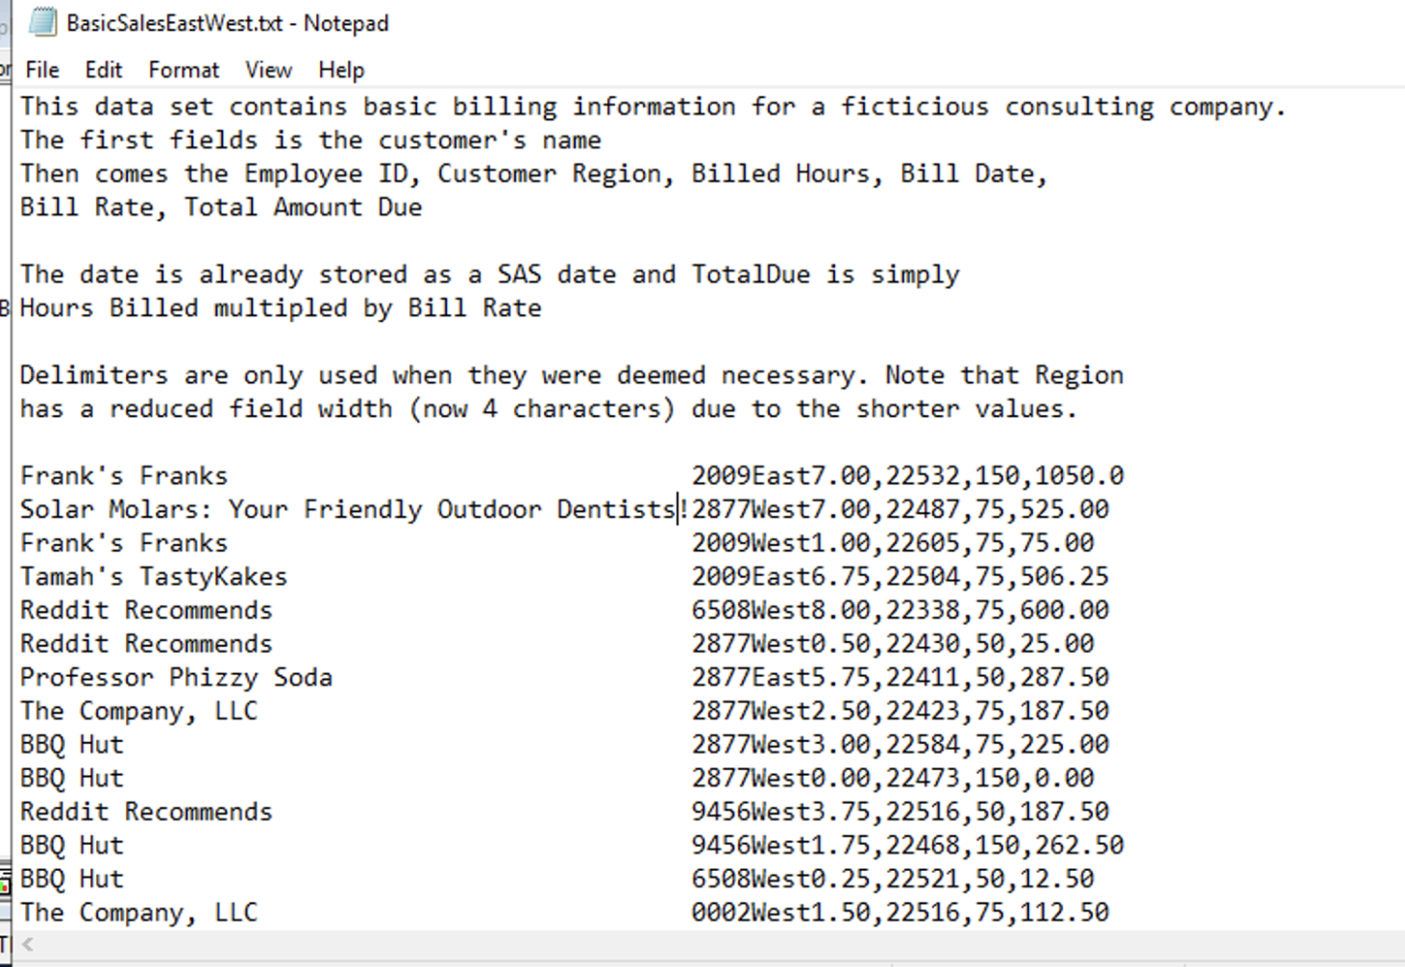Screen dimensions: 1405x967
Task: Click the value '2877East5.75,22411,50,287.50'
Action: click(x=900, y=678)
